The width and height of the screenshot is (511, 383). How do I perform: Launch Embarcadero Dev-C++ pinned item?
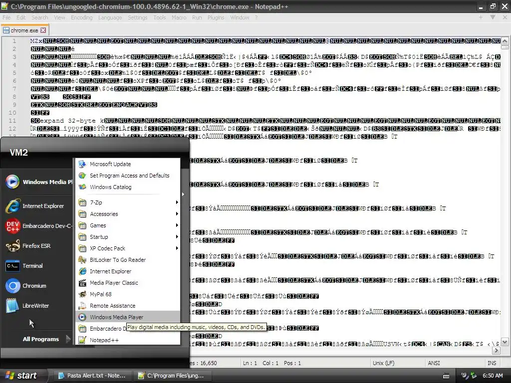click(x=38, y=226)
